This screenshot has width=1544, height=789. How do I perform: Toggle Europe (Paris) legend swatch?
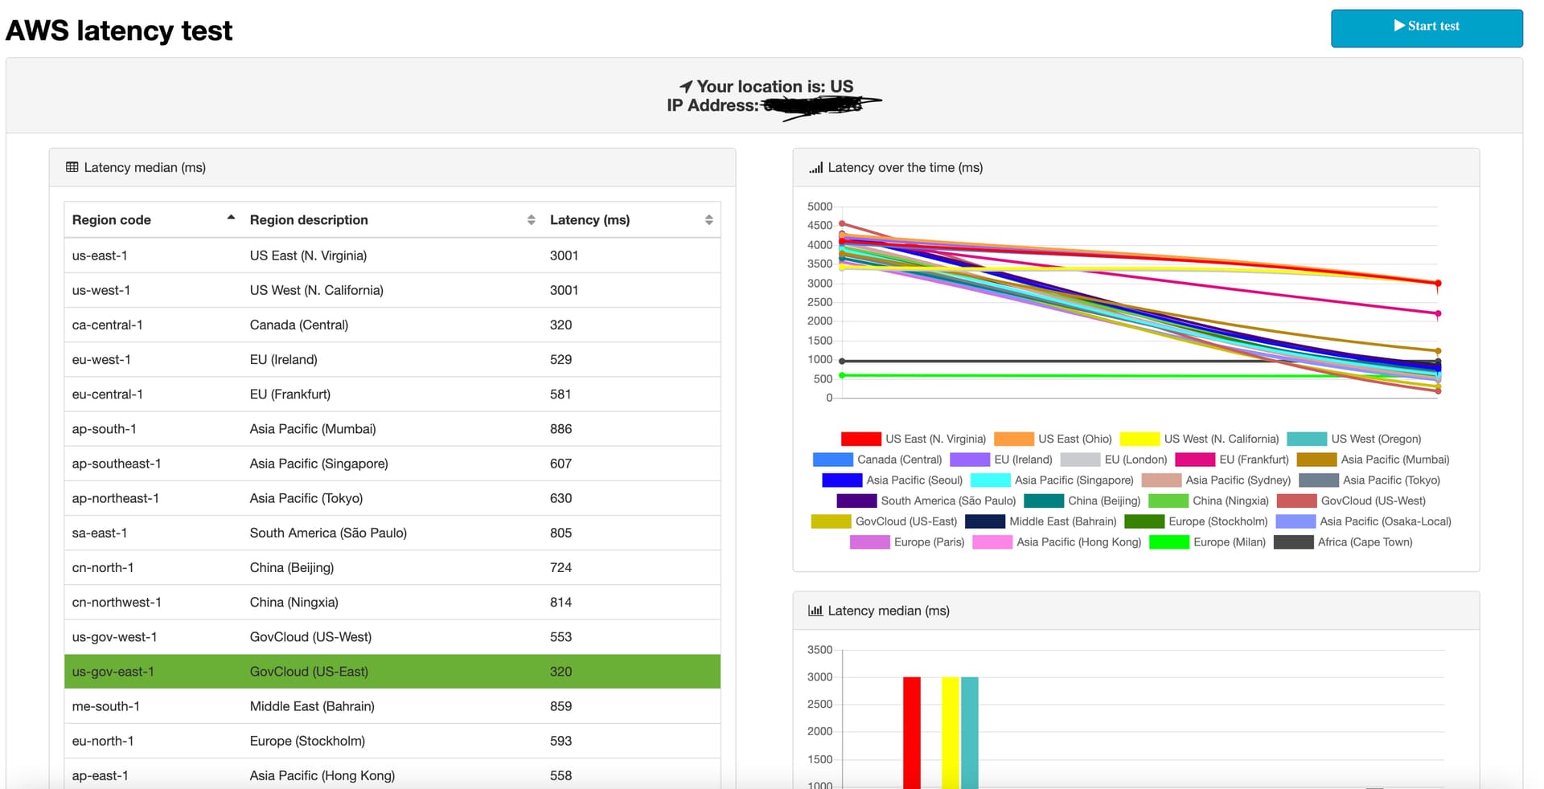pos(870,542)
